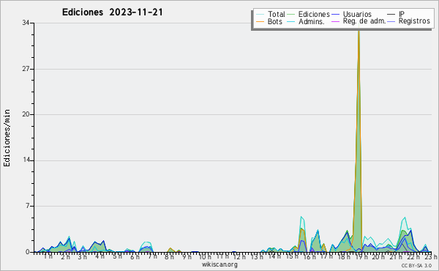This screenshot has height=271, width=439.
Task: Click the '12 h' x-axis label
Action: click(x=239, y=257)
